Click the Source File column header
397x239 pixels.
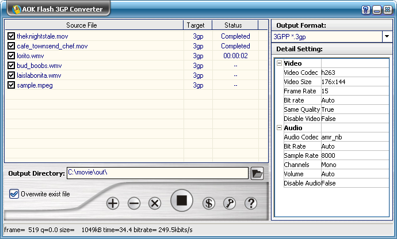[x=94, y=25]
